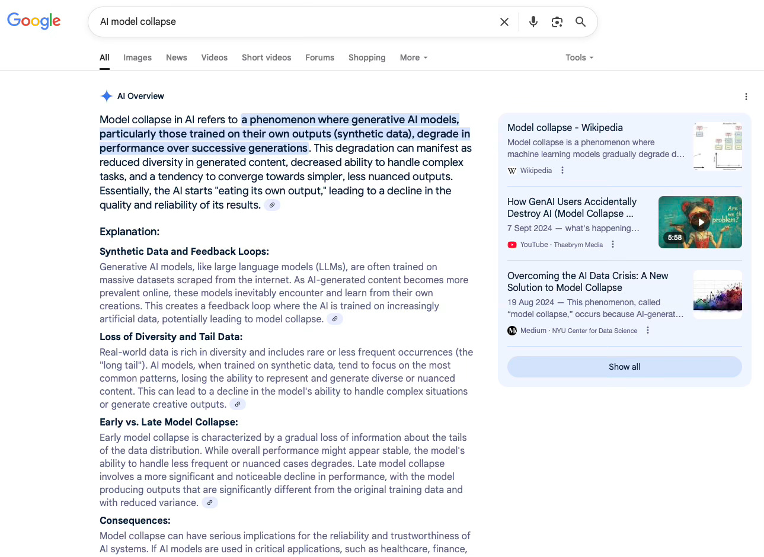Open the Medium article chart thumbnail
The width and height of the screenshot is (764, 557).
718,294
